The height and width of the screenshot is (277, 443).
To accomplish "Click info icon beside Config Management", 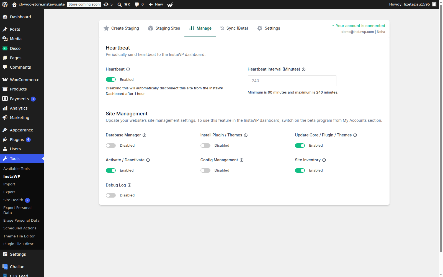I will point(241,160).
